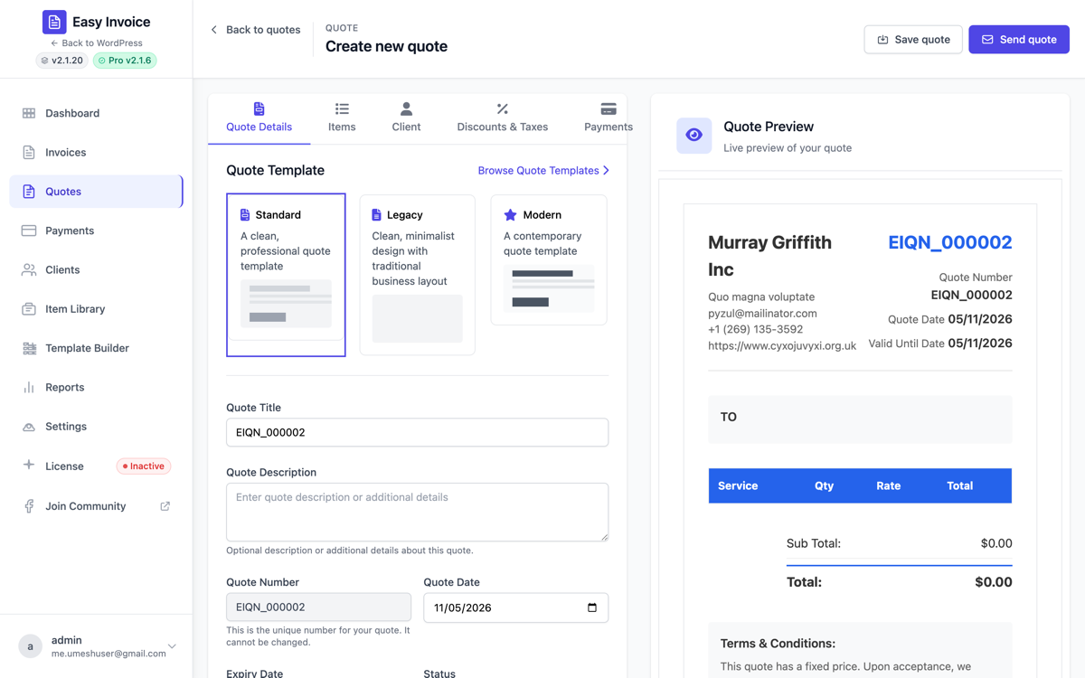Click the Sub Total $0.00 value
Screen dimensions: 1085x678
point(996,543)
